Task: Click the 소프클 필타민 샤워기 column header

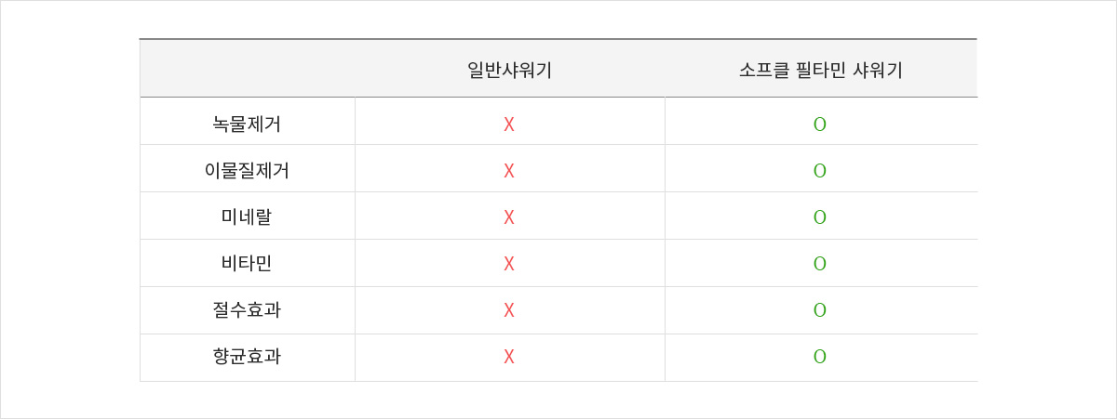Action: 820,70
